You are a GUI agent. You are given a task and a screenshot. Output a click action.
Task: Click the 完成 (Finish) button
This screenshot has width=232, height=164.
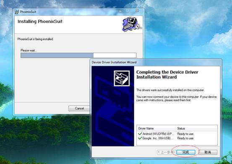(186, 152)
